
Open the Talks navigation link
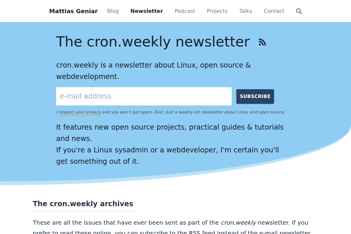(x=245, y=11)
